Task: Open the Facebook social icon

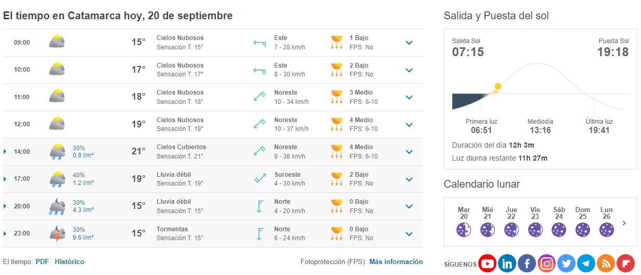Action: [x=527, y=264]
